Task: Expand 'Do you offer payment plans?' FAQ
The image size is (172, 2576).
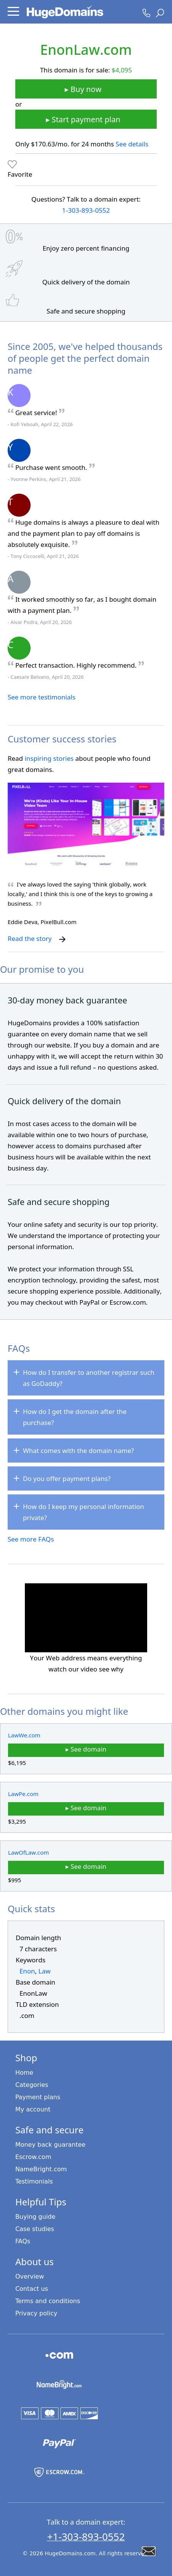Action: point(86,1478)
